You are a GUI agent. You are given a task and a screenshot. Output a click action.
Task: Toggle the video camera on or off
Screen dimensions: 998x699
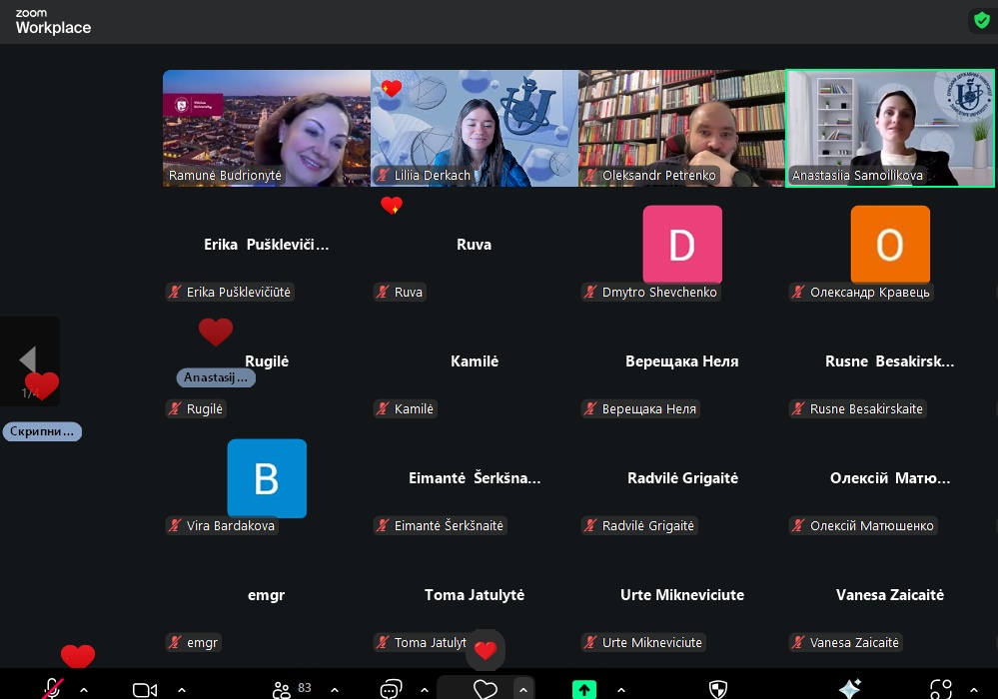[x=145, y=689]
